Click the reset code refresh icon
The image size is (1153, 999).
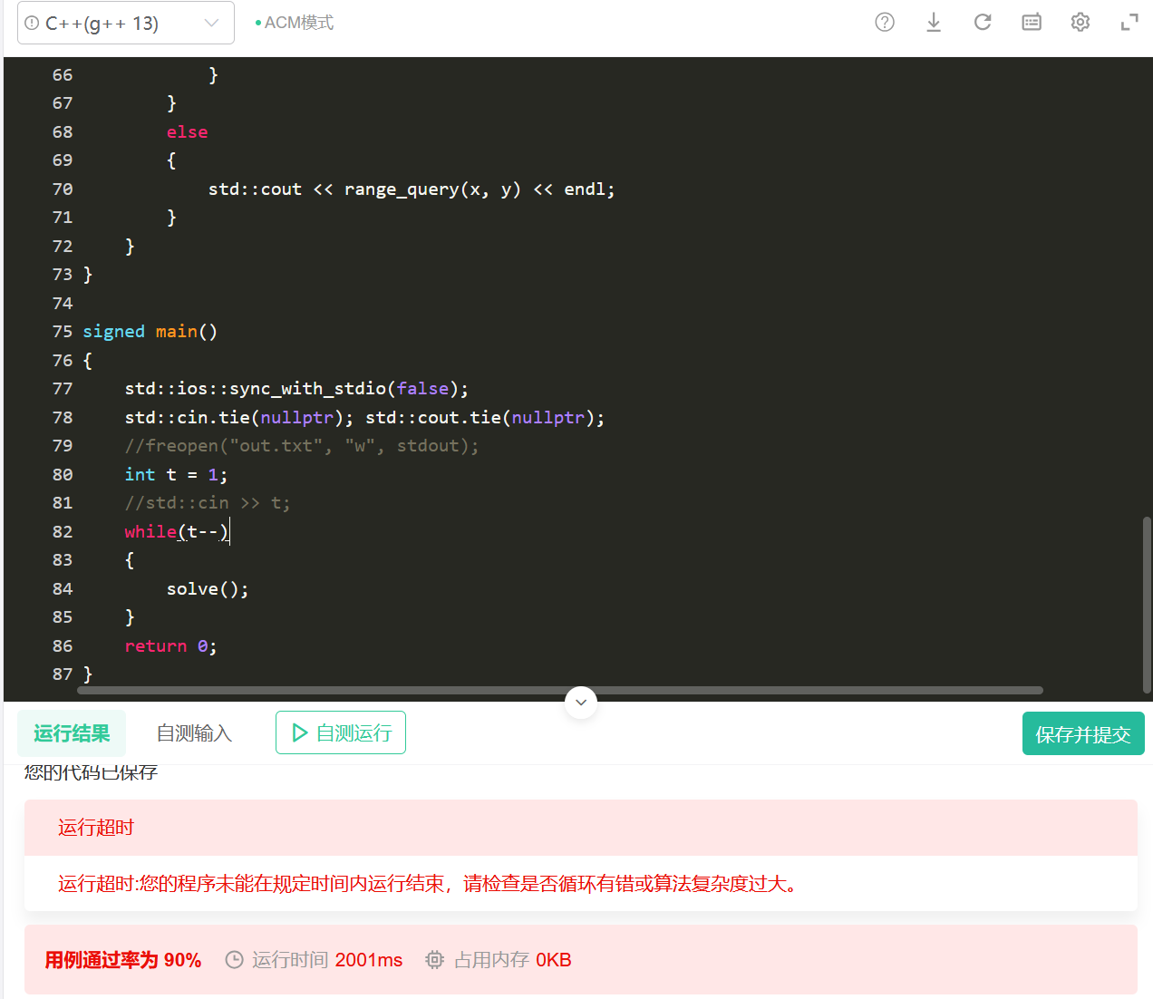982,23
